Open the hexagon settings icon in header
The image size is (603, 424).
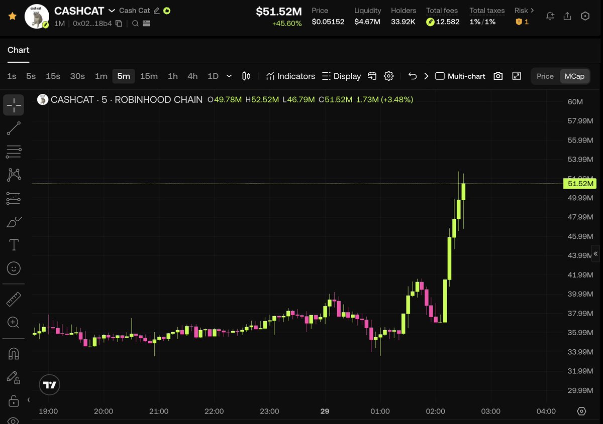585,16
